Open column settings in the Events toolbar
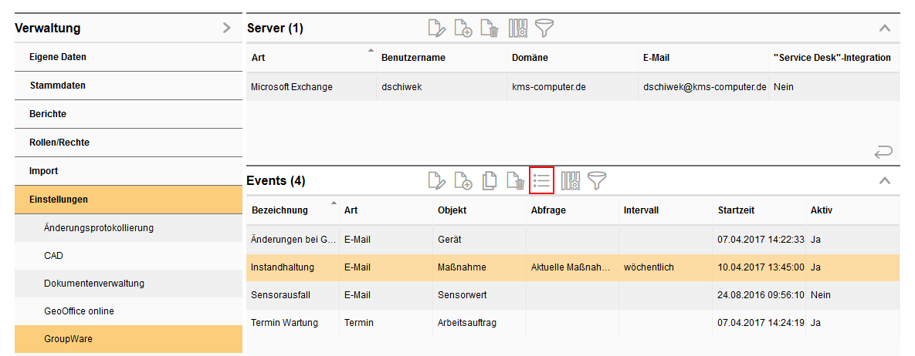The width and height of the screenshot is (915, 356). click(x=571, y=181)
